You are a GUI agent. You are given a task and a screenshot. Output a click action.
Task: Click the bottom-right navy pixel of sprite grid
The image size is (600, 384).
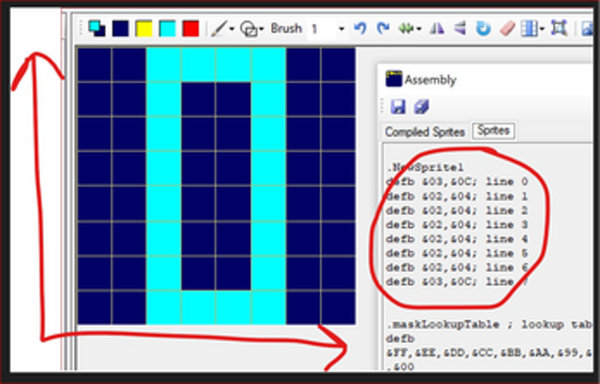click(x=338, y=308)
